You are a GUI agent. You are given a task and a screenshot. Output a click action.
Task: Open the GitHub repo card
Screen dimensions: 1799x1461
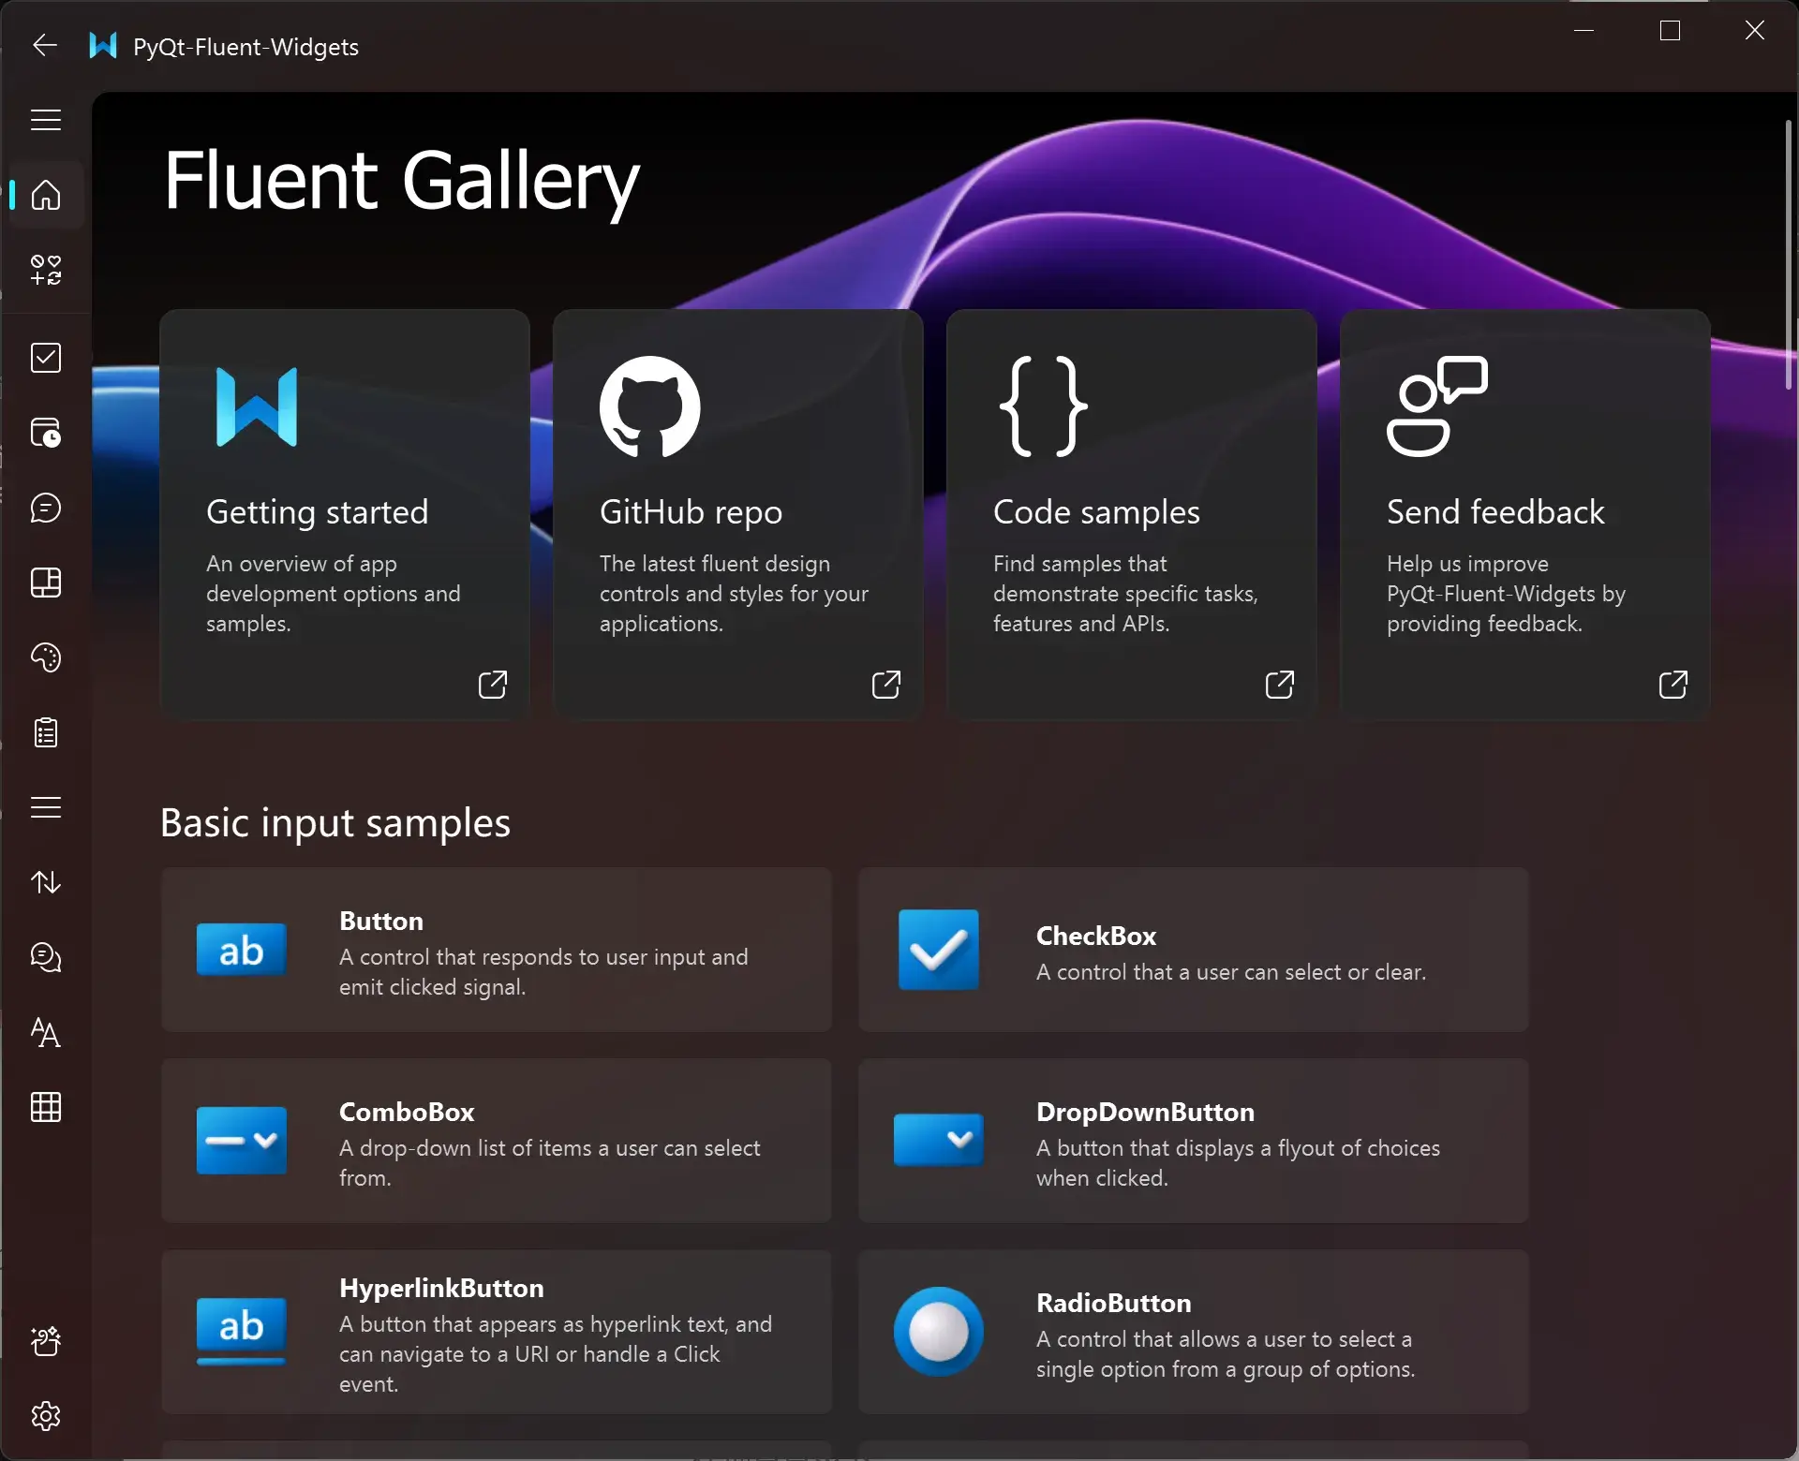(x=738, y=515)
